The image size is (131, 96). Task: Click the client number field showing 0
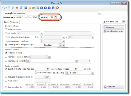[x=85, y=61]
